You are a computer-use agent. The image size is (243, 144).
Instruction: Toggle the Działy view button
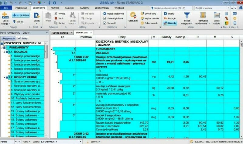169,14
